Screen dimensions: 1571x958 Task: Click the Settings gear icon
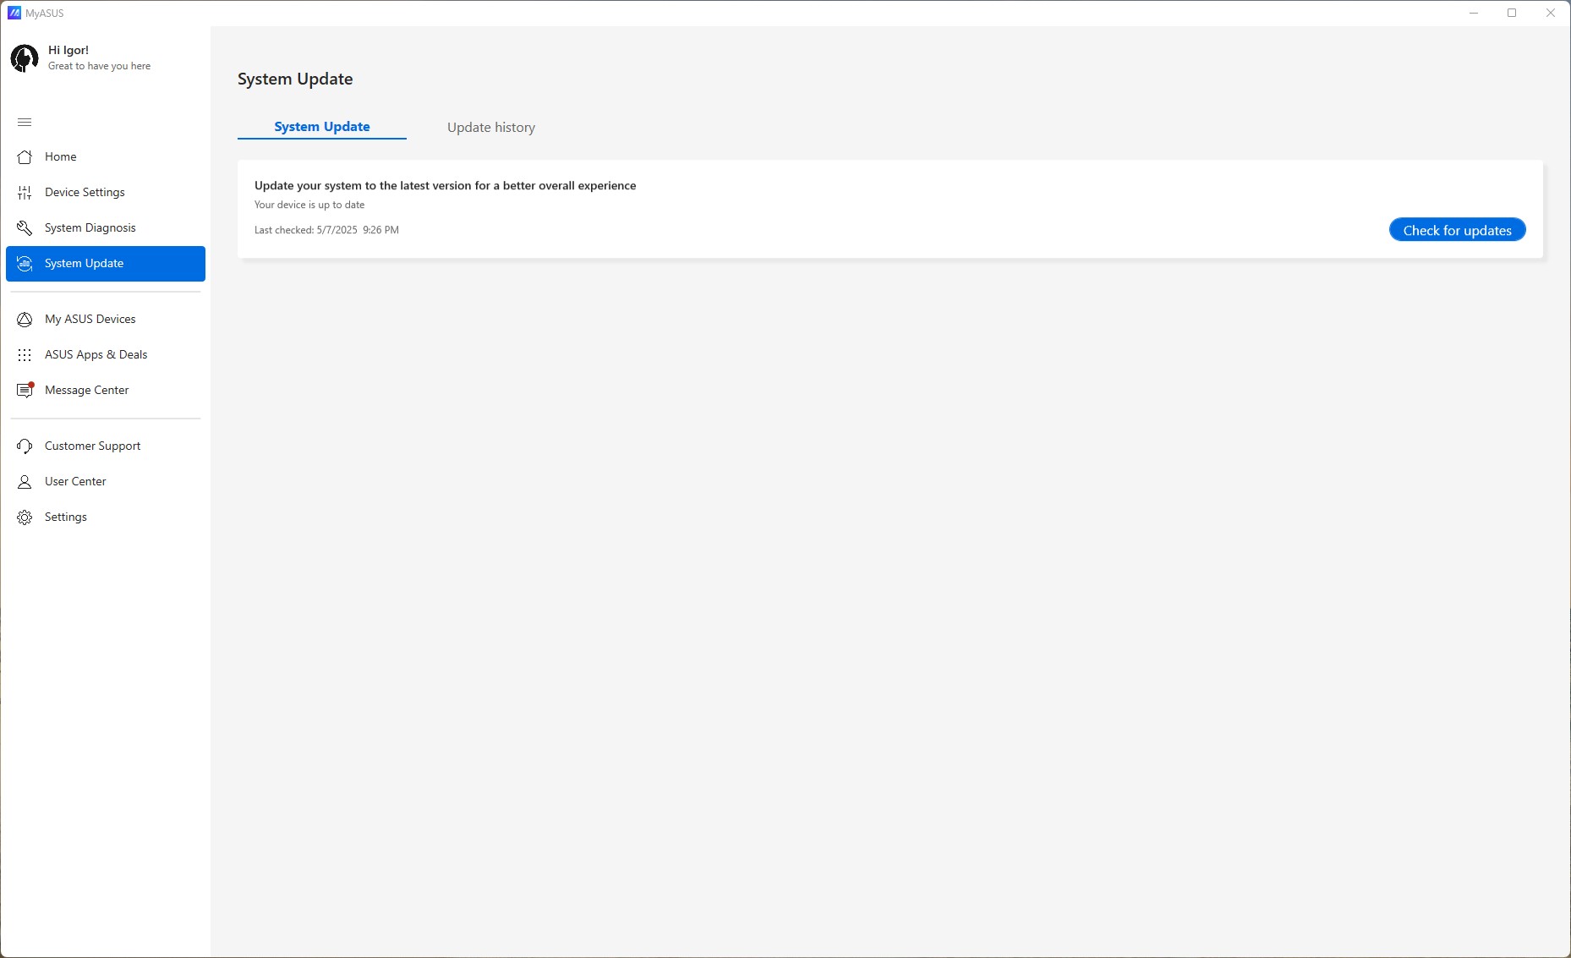pos(25,517)
